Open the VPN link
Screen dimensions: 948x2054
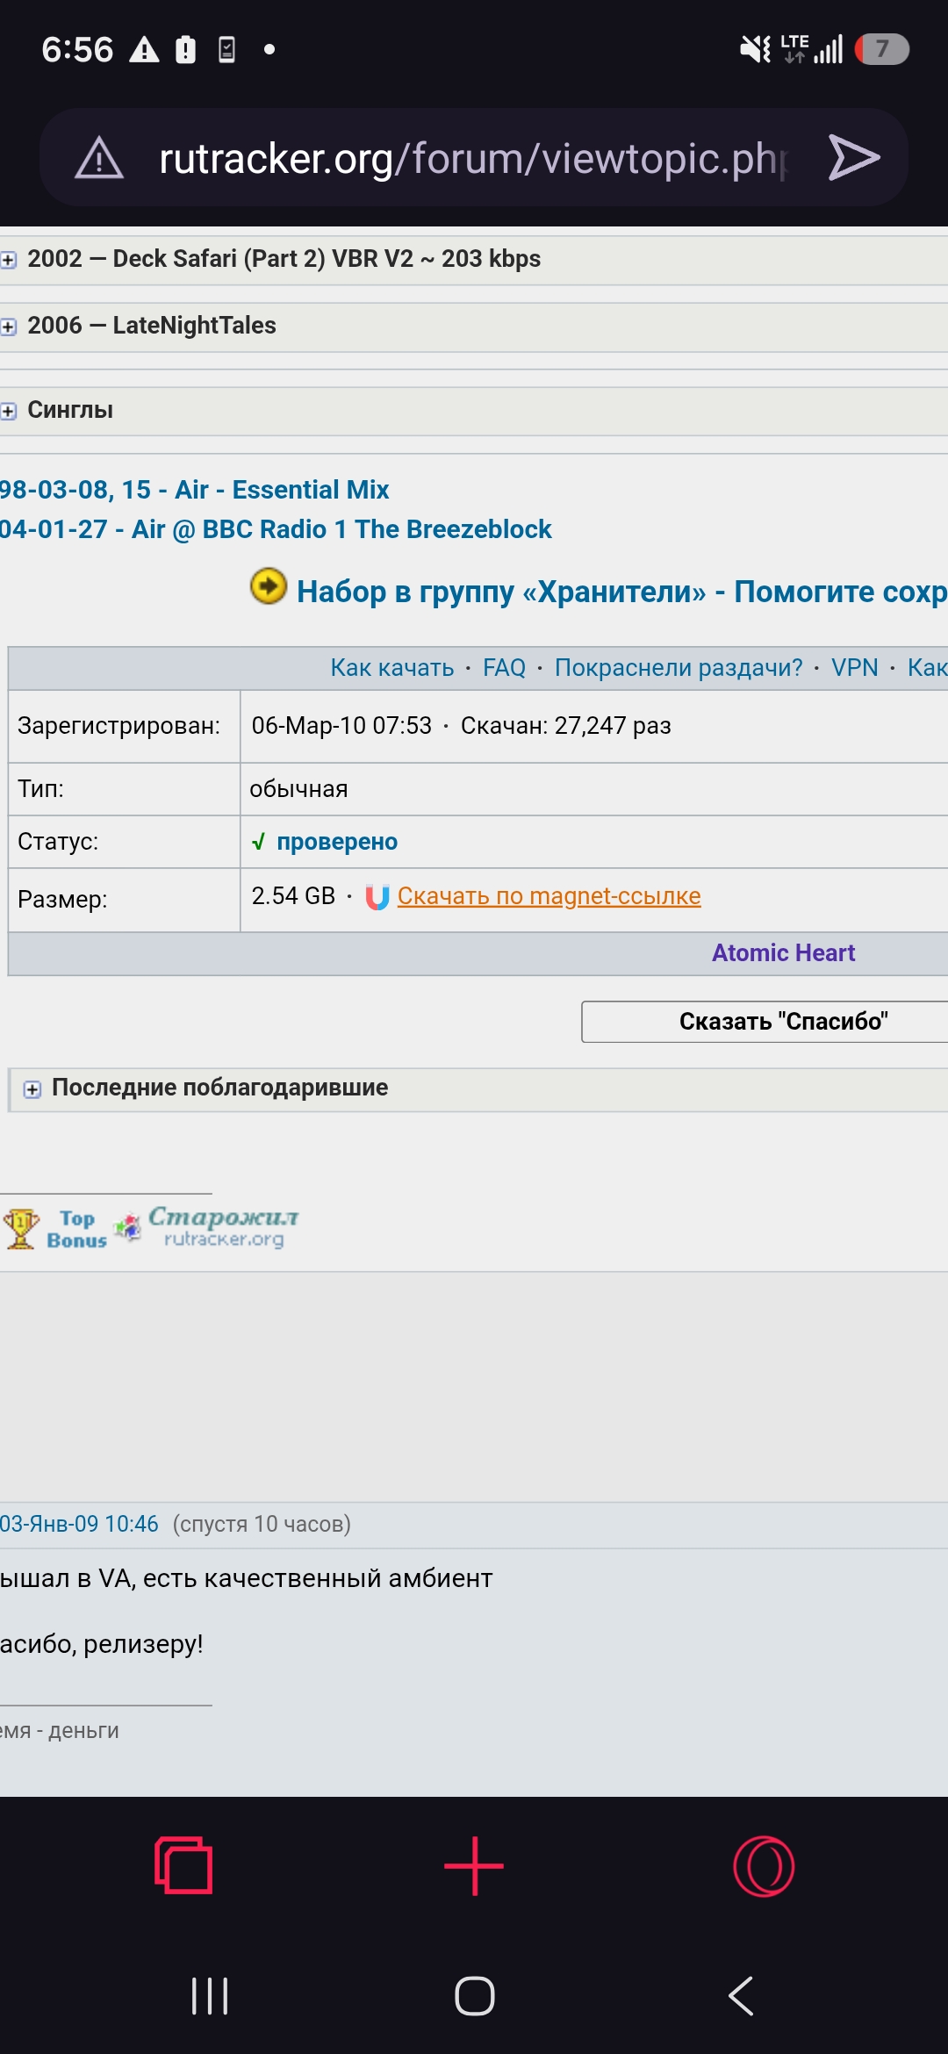click(854, 668)
